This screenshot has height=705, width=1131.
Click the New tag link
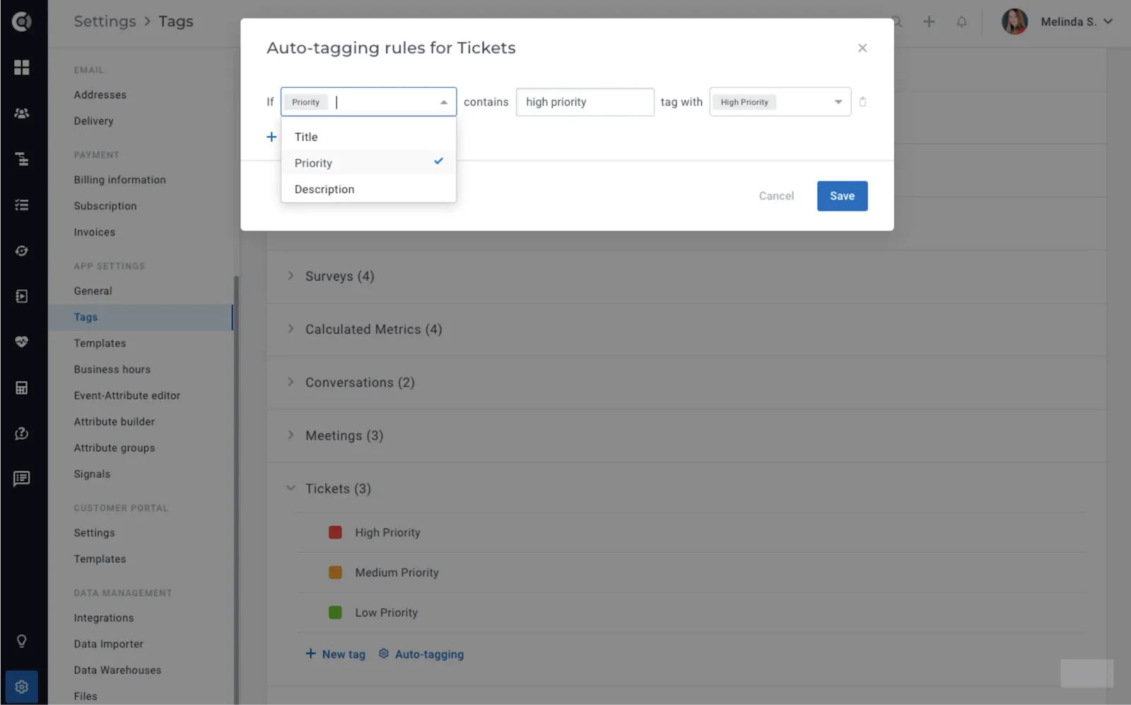tap(336, 654)
